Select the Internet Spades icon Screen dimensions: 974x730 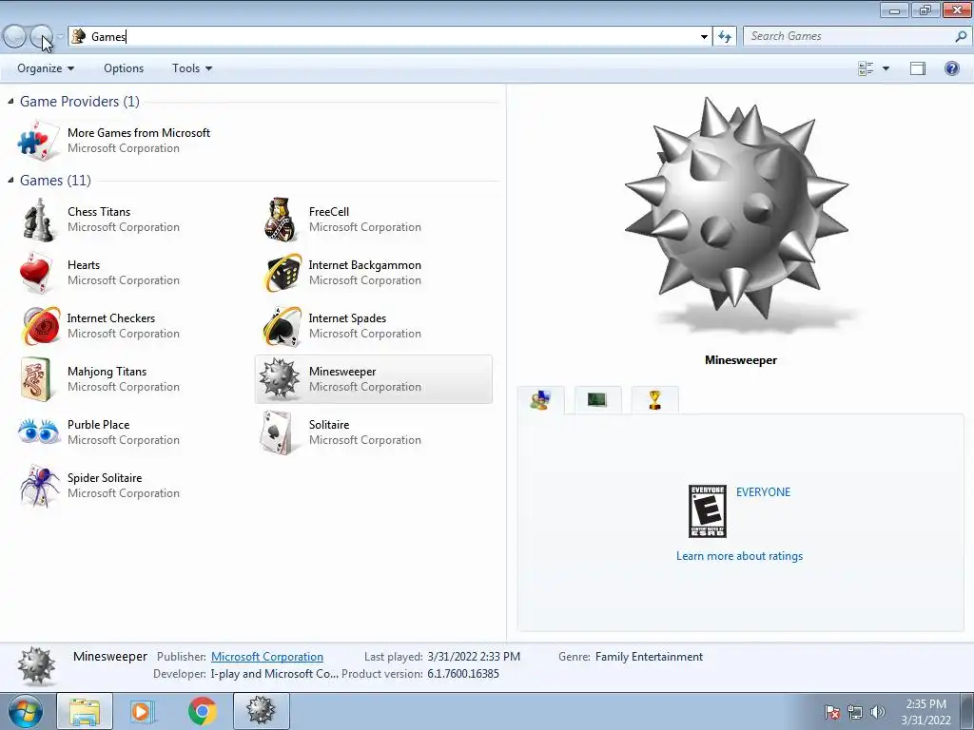[x=282, y=326]
